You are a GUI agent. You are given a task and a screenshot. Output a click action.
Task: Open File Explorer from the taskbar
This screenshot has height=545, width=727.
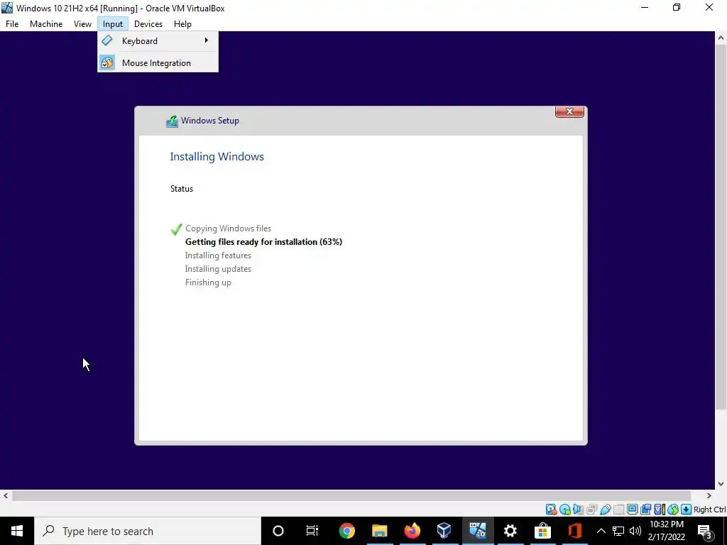(379, 531)
